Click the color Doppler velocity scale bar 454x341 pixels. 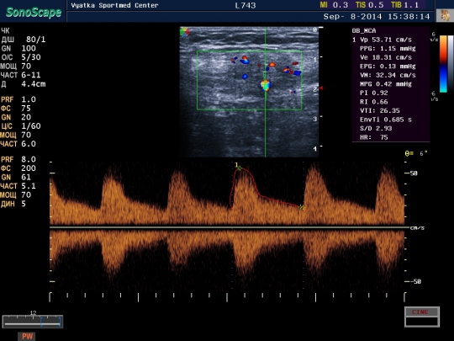(443, 64)
